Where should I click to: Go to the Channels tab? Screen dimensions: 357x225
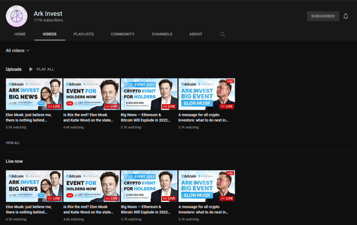(x=162, y=34)
